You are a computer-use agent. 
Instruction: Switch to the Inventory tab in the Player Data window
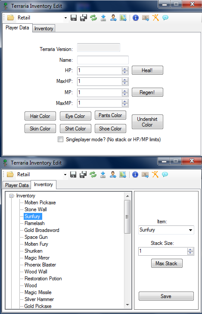(44, 29)
